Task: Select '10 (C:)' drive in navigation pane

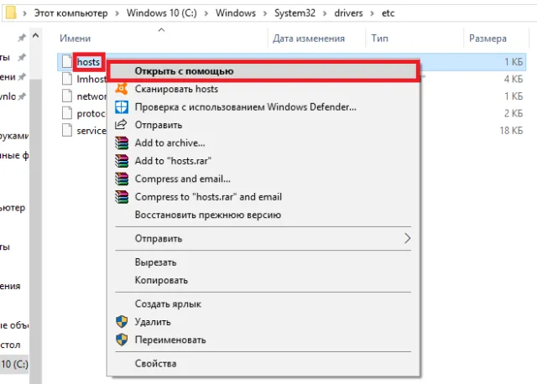Action: (14, 364)
